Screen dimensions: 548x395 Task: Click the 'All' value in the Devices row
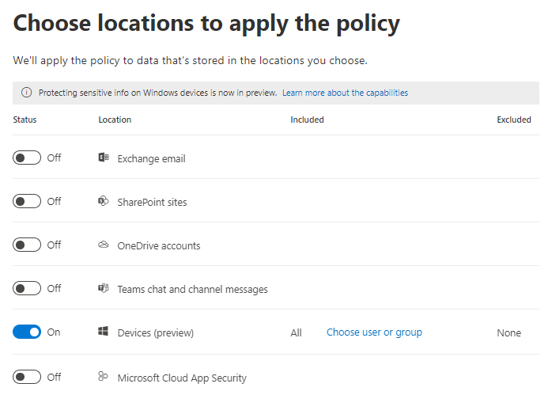pyautogui.click(x=296, y=333)
